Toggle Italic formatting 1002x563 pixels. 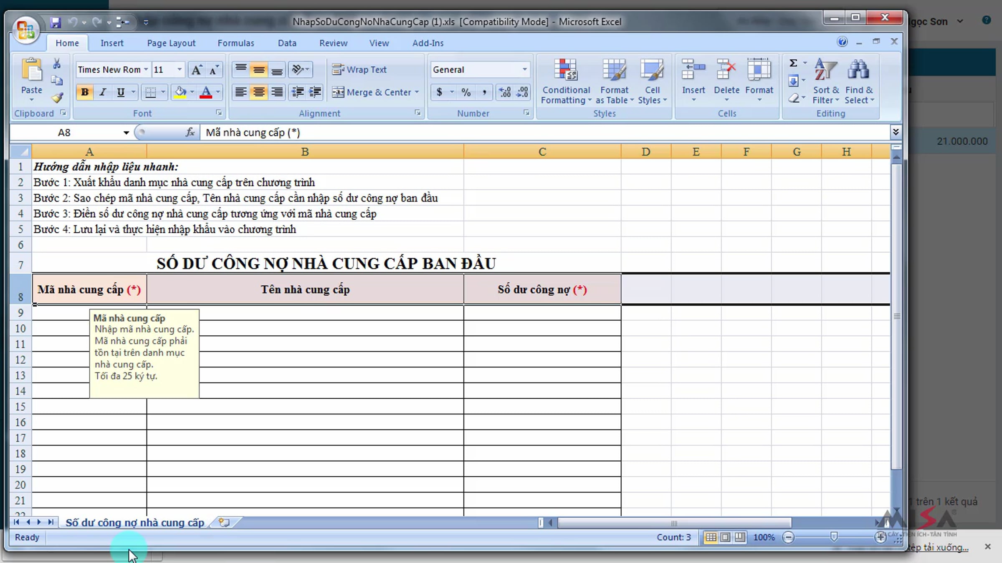[x=103, y=92]
